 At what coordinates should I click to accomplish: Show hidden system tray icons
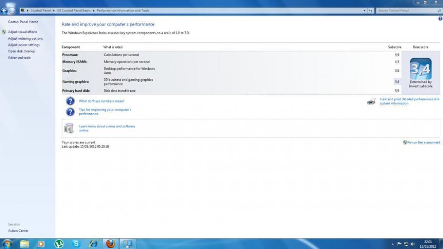point(392,244)
